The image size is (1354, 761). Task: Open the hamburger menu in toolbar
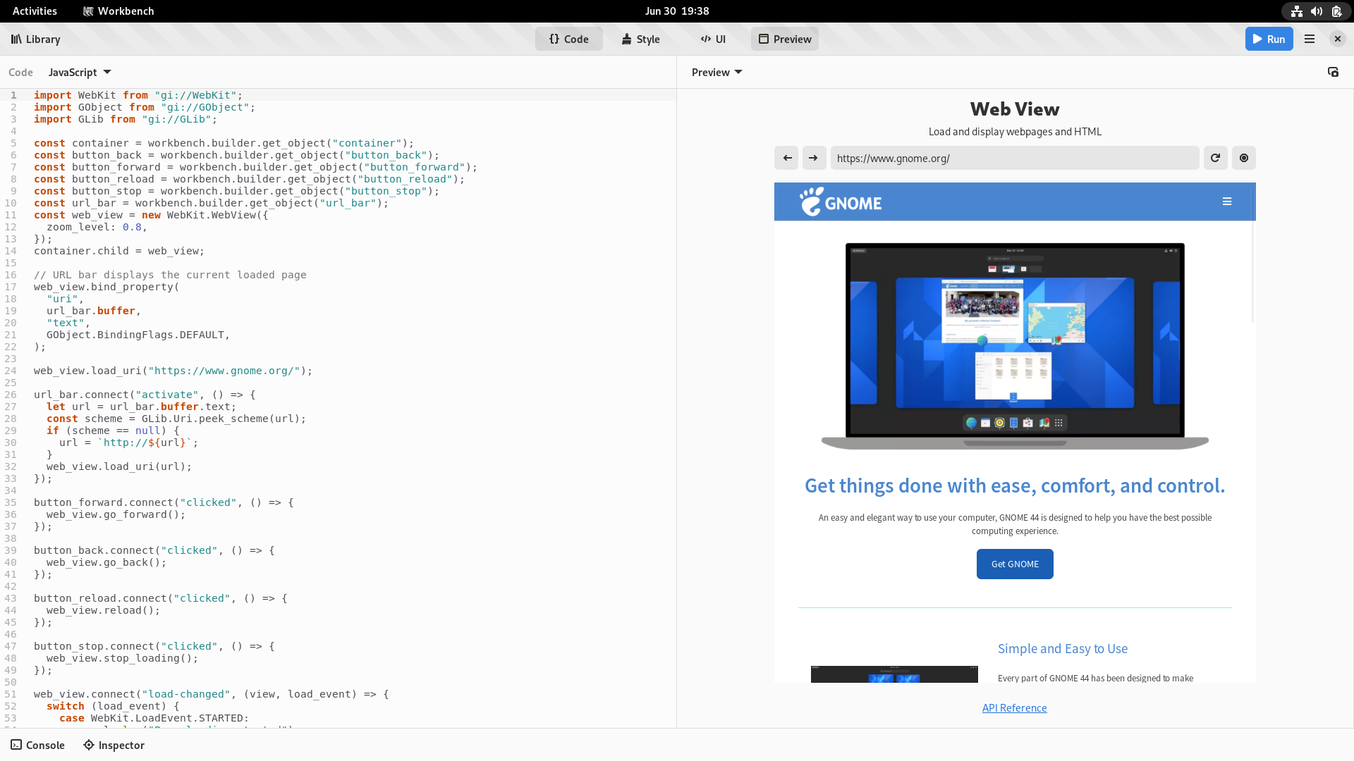point(1310,39)
